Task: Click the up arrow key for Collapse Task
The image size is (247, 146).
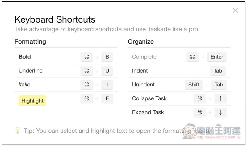Action: 220,98
